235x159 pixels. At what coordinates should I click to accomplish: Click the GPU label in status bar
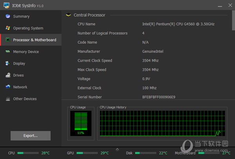click(70, 153)
